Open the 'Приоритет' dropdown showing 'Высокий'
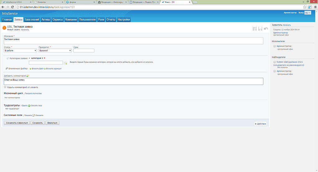 click(x=55, y=51)
